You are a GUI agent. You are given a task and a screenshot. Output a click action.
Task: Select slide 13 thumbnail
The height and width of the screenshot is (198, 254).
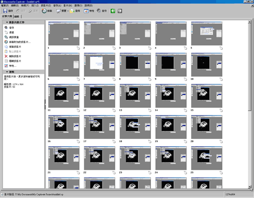point(135,96)
